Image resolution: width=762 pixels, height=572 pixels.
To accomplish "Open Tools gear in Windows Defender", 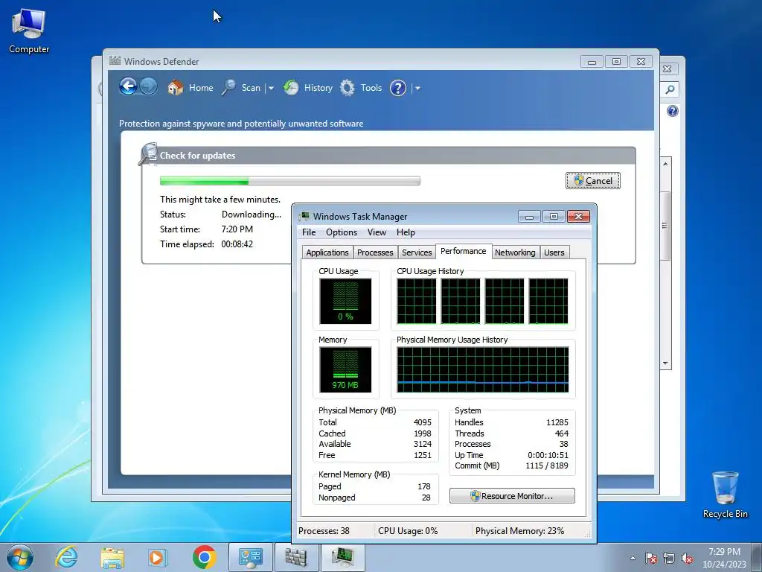I will 361,88.
